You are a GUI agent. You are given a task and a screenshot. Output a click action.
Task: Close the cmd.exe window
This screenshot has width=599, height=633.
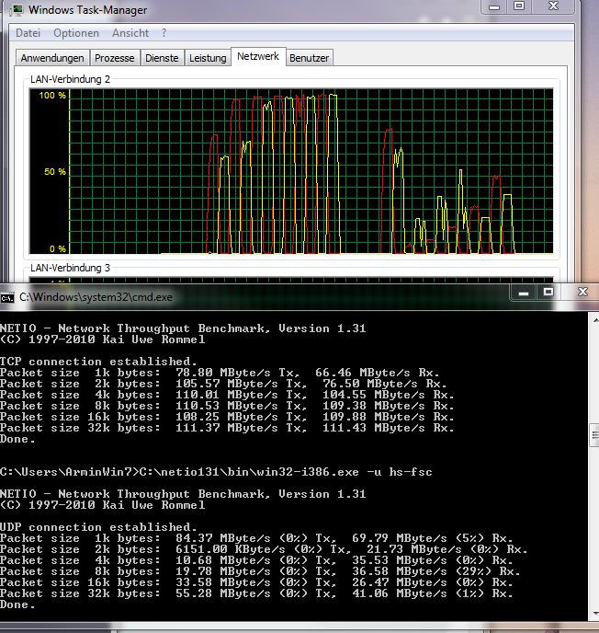coord(582,293)
